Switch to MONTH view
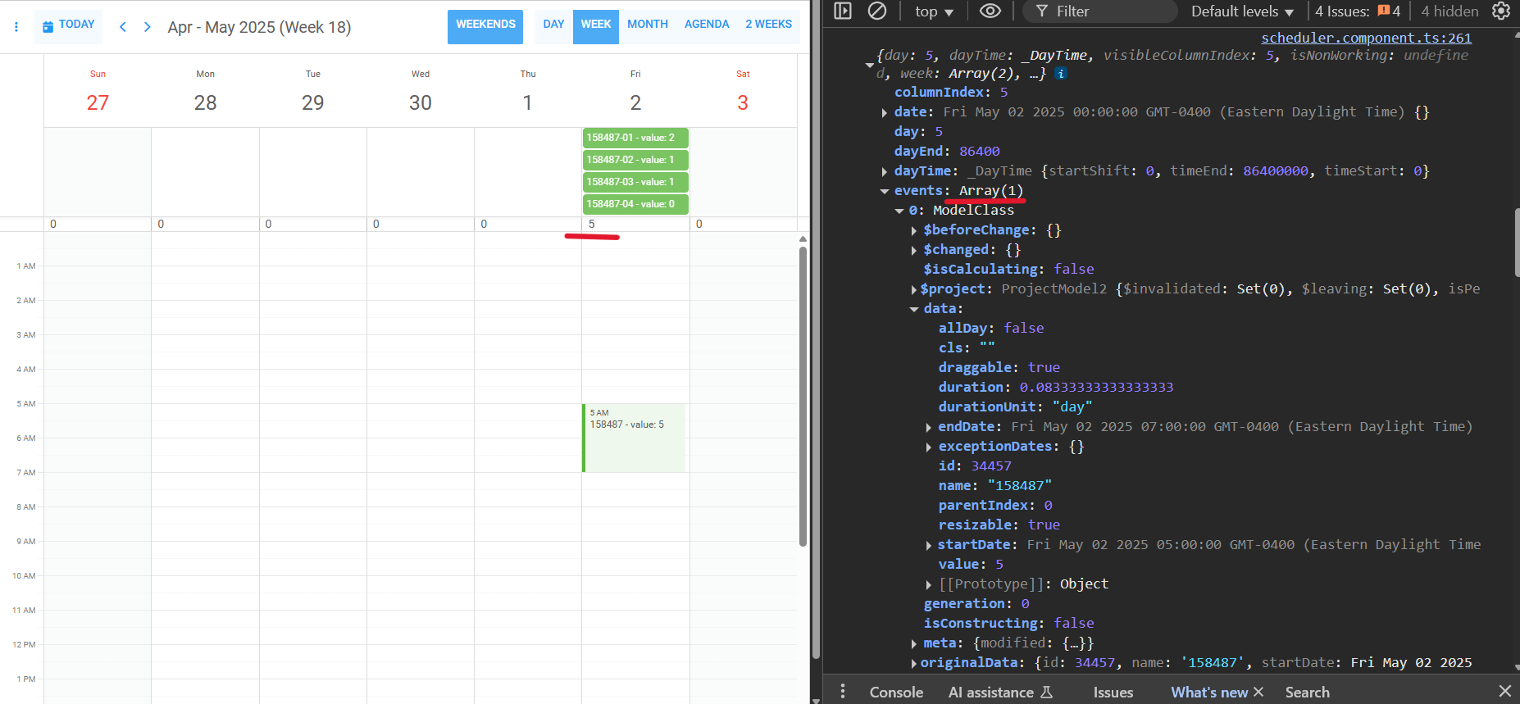Screen dimensions: 1520x704 (648, 26)
